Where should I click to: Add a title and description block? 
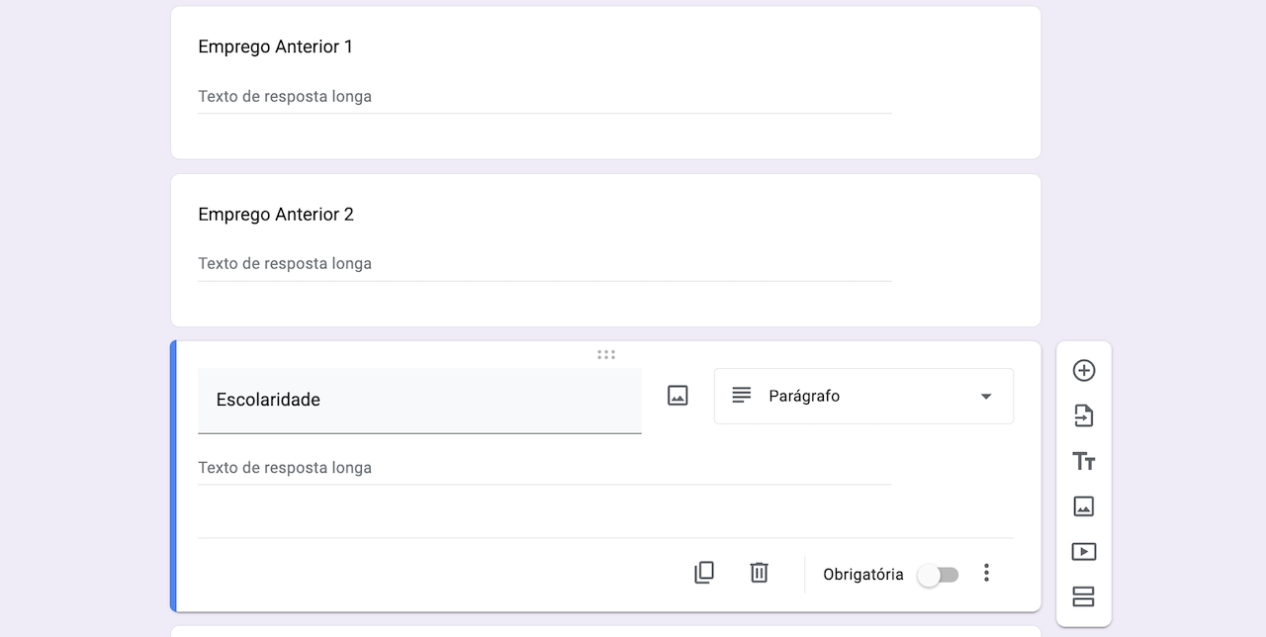coord(1084,461)
